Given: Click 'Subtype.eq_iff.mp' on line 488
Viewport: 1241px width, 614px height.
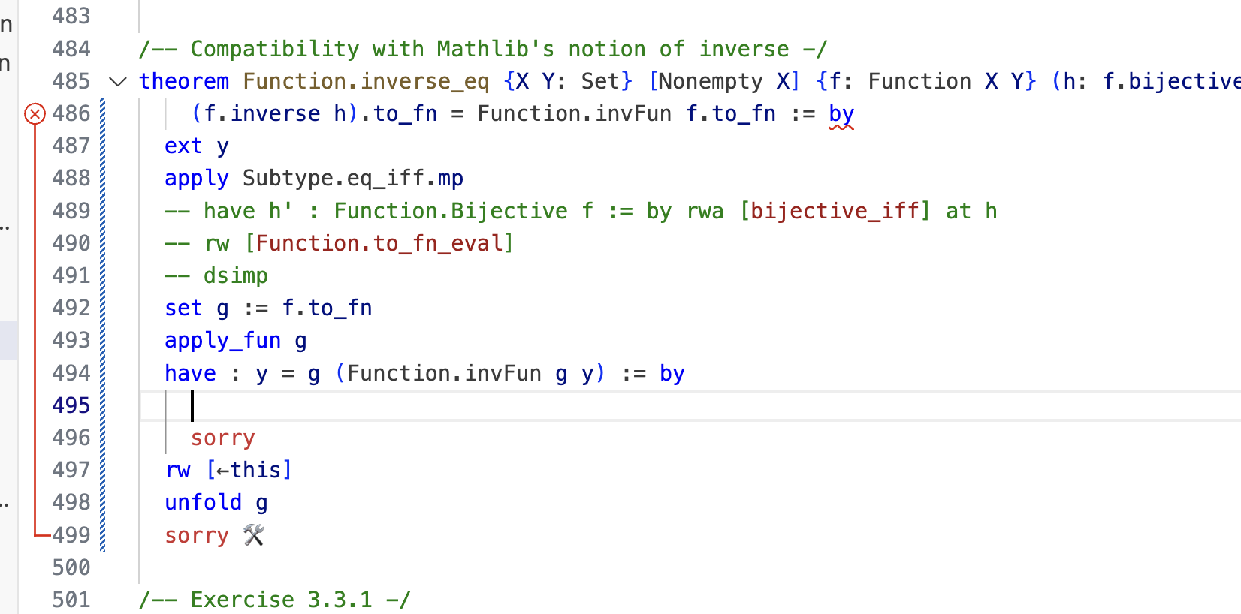Looking at the screenshot, I should pyautogui.click(x=352, y=179).
